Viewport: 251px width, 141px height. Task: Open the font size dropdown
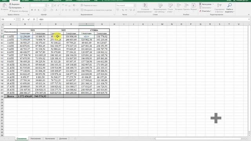click(52, 5)
